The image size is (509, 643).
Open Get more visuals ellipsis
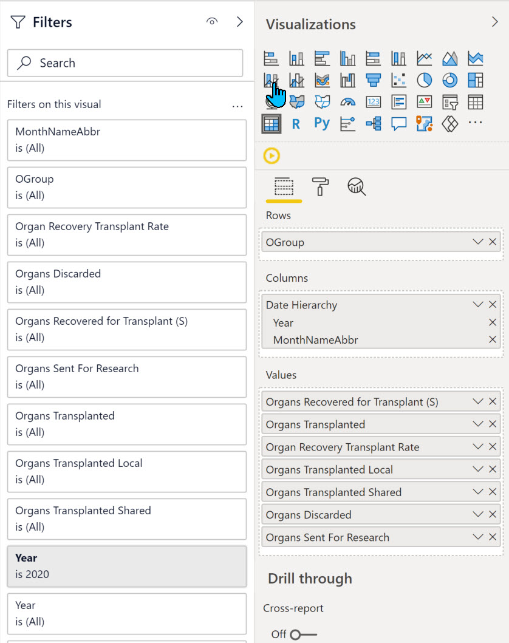[476, 122]
